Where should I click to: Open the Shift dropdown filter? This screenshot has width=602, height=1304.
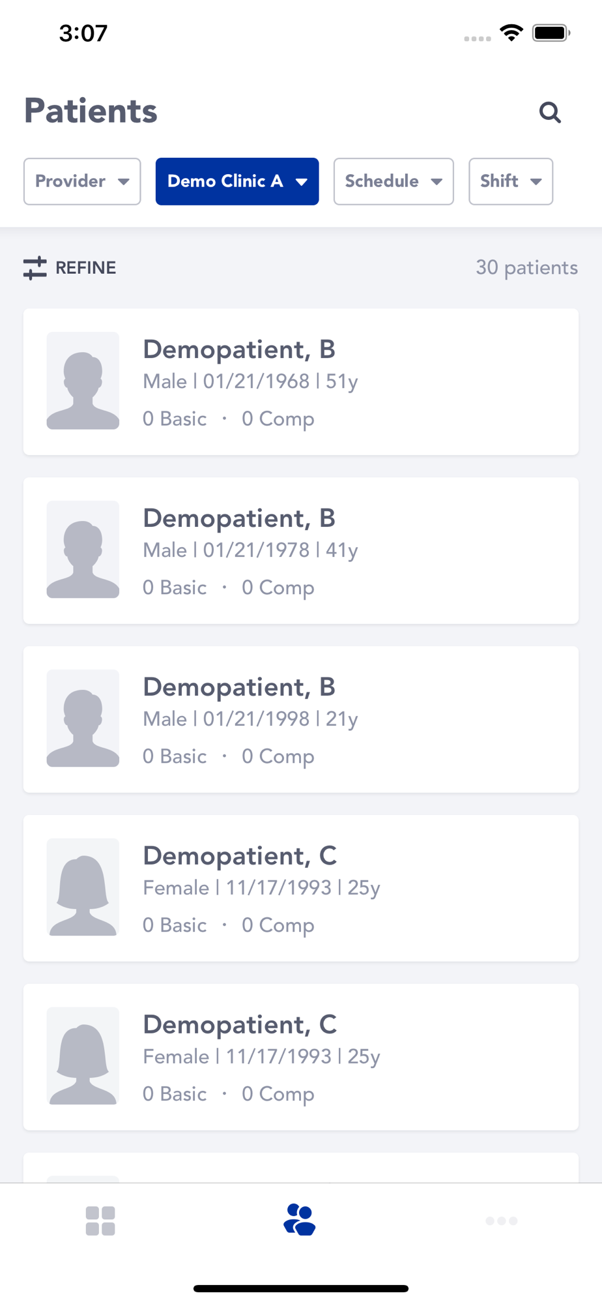click(511, 181)
